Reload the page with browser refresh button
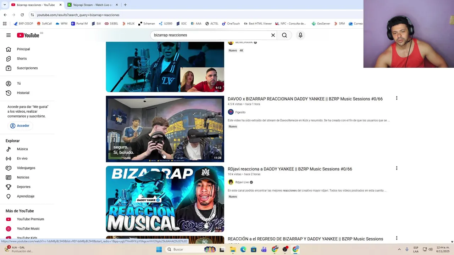454x255 pixels. 22,15
